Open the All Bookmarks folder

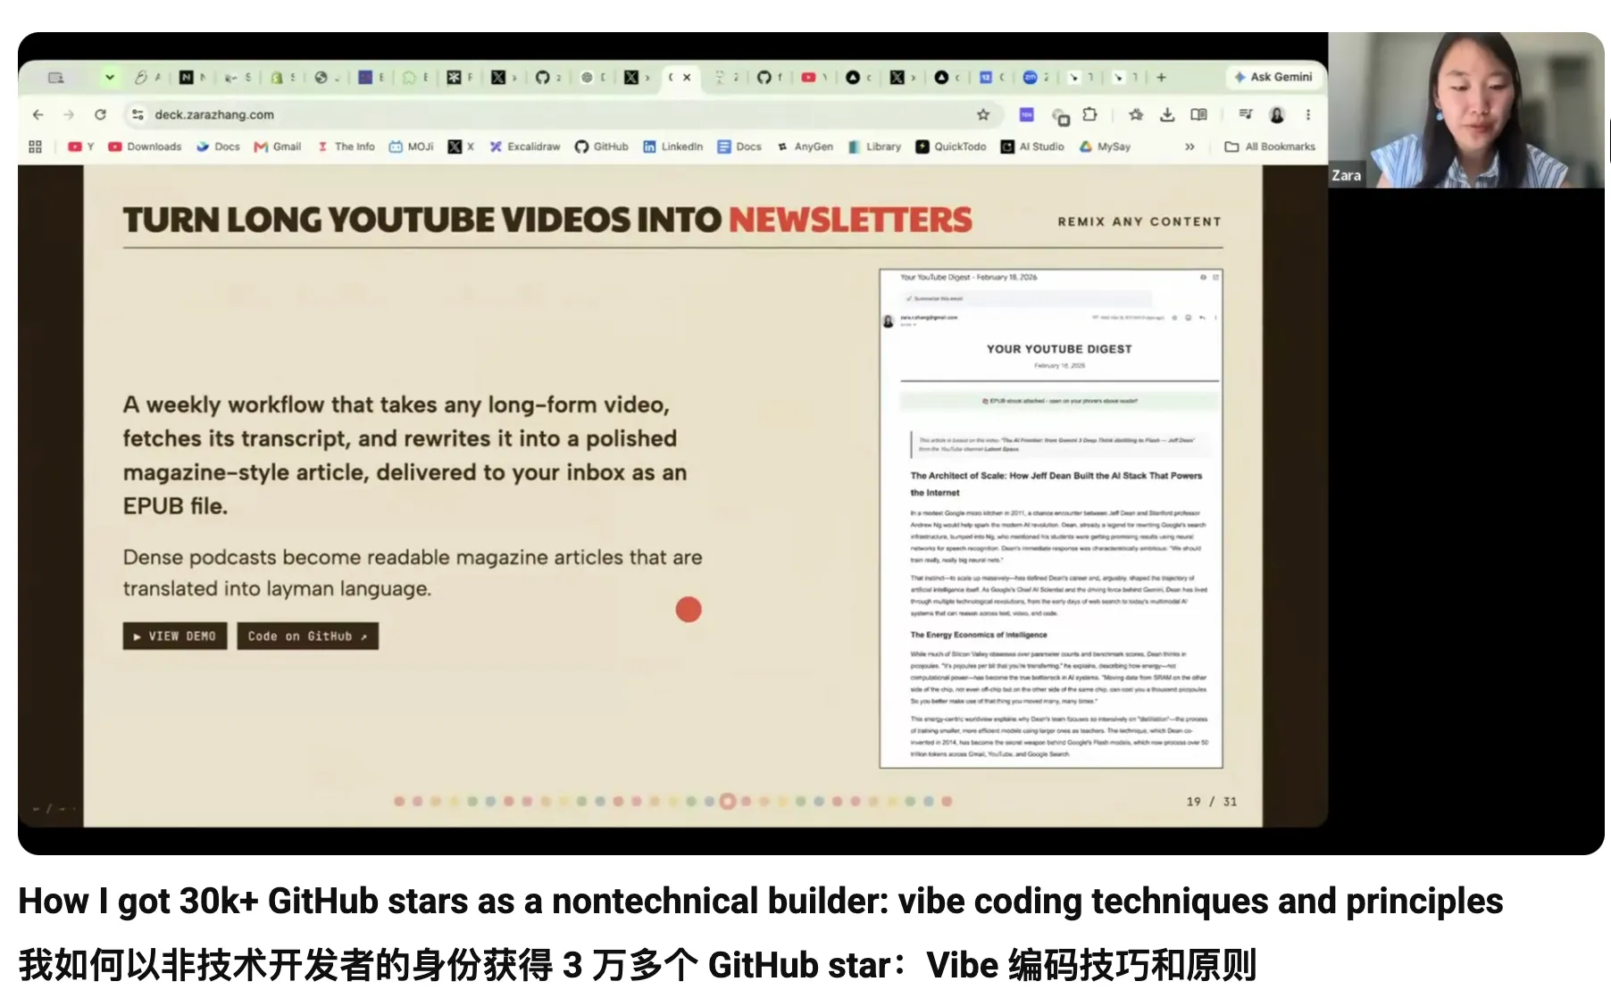(x=1269, y=146)
